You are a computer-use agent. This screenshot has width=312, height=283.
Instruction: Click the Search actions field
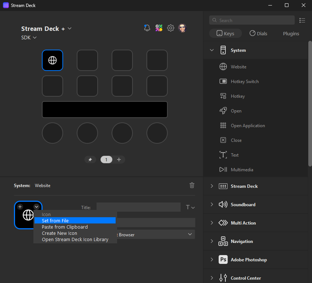[x=252, y=20]
